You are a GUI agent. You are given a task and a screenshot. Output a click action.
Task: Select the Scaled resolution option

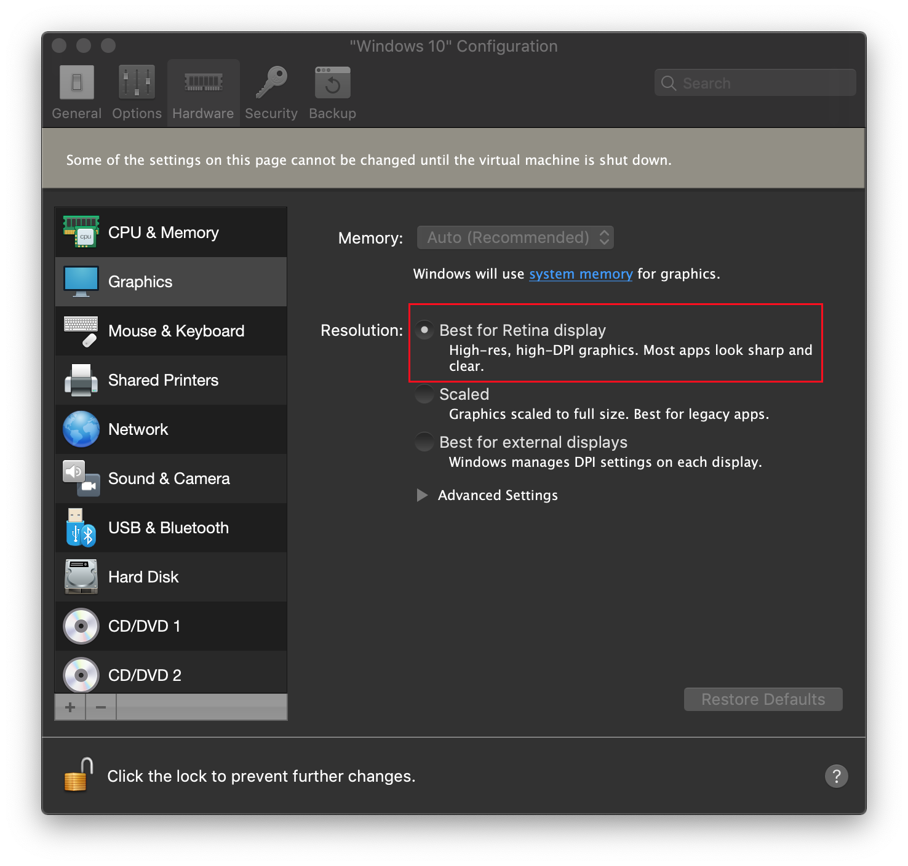[x=424, y=394]
